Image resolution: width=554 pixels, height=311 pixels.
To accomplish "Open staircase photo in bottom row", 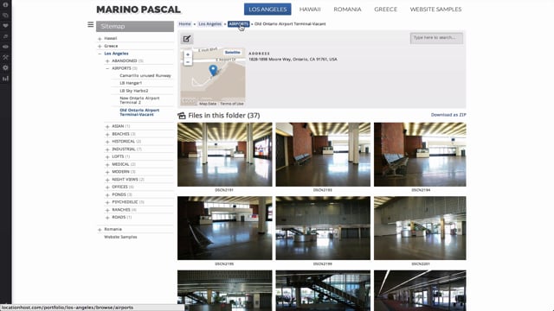I will click(x=323, y=290).
